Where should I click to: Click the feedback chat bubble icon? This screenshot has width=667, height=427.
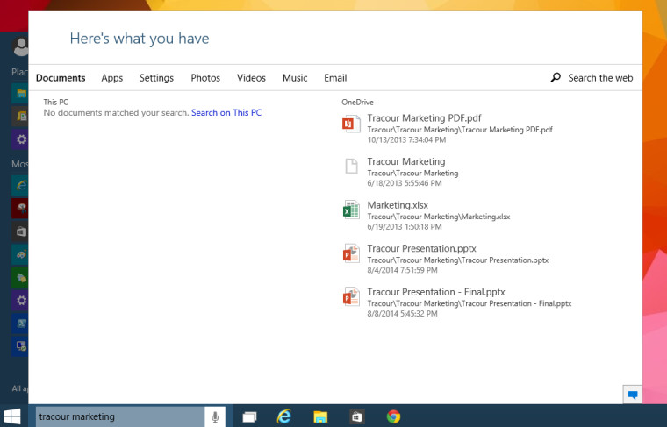pos(632,395)
